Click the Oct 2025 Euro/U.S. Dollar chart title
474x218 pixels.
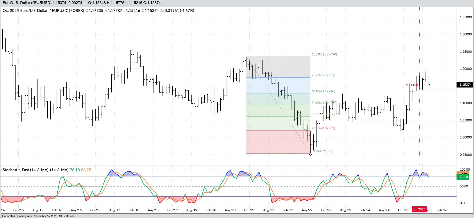point(43,11)
